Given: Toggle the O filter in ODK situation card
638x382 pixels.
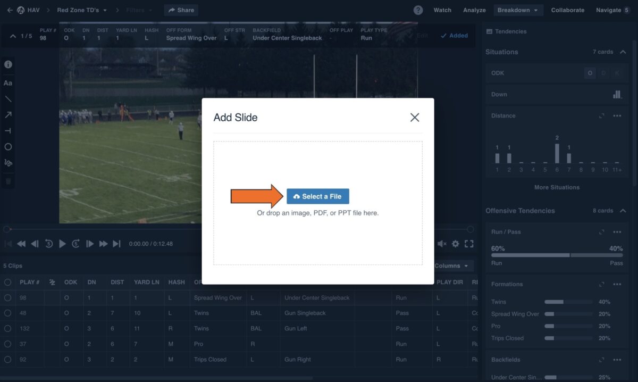Looking at the screenshot, I should [x=590, y=73].
